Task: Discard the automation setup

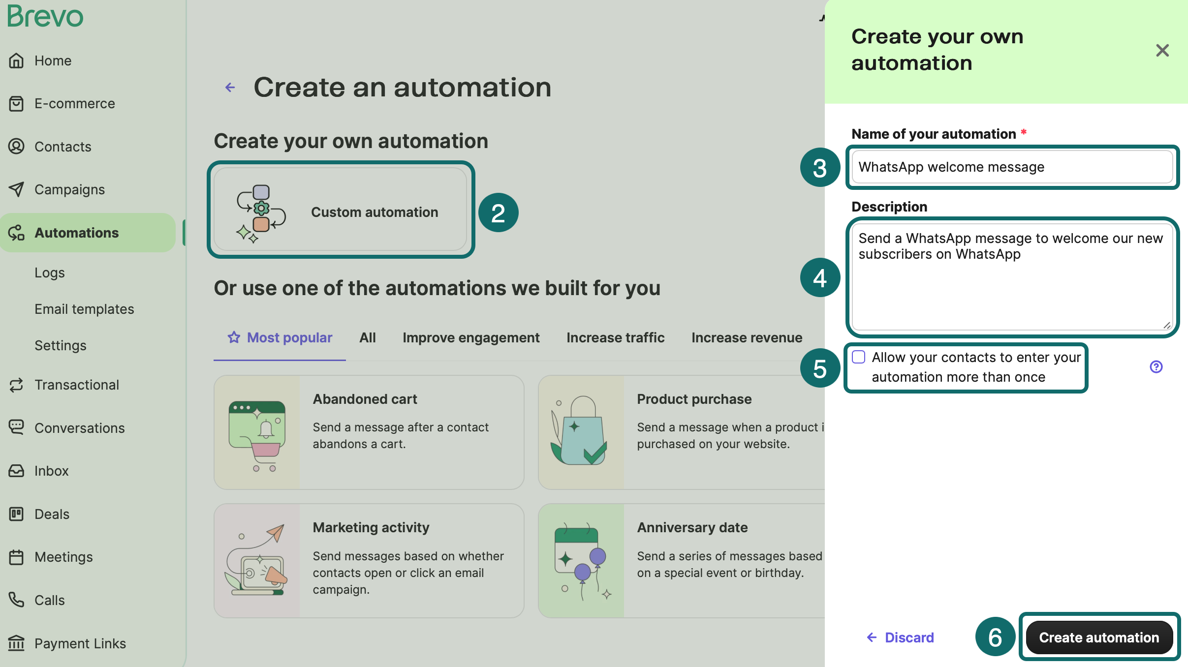Action: point(908,637)
